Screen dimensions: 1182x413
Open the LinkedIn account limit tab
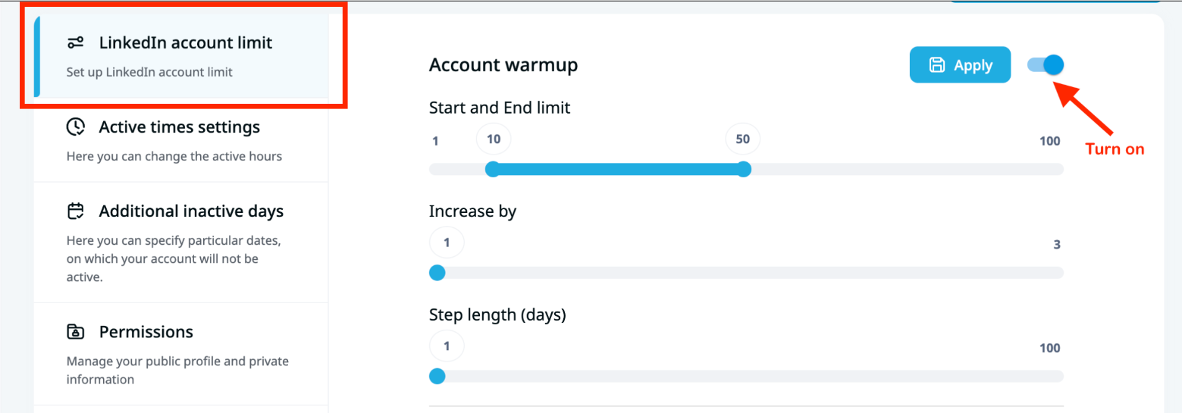[x=185, y=42]
